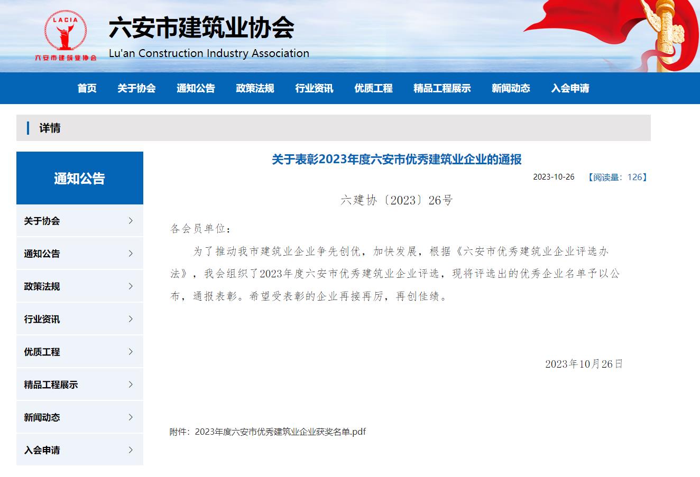
Task: Click the chevron beside sidebar 入会申请
Action: tap(131, 450)
